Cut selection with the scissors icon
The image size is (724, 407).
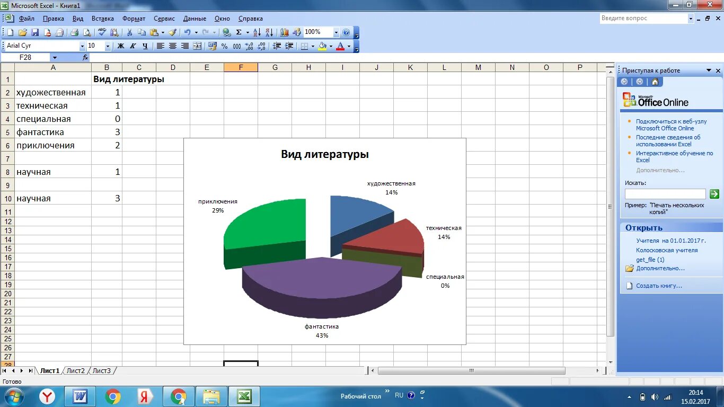pos(130,32)
